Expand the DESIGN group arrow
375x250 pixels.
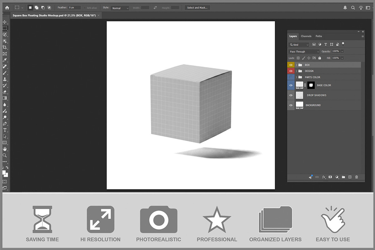[x=296, y=71]
